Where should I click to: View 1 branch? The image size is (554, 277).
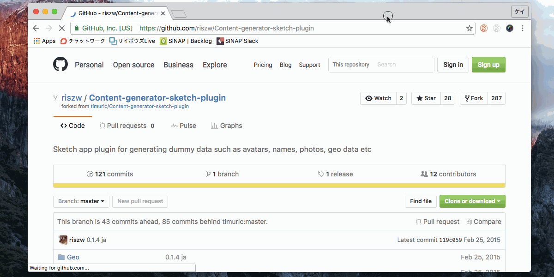point(223,174)
